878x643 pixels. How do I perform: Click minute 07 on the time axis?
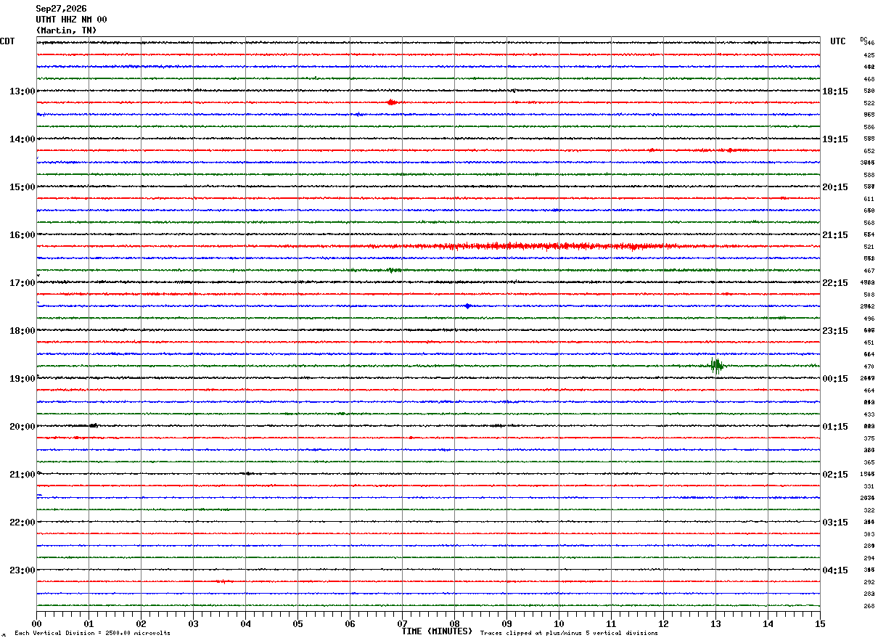402,623
